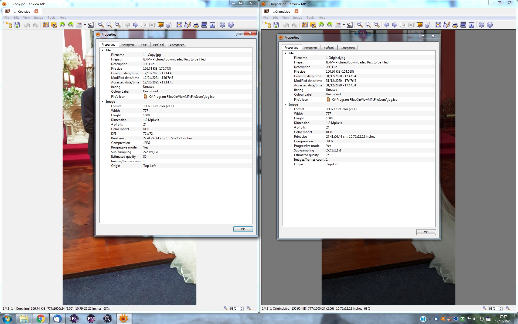Open enhance colors dropdown arrow in Copy.jpg toolbar
Screen dimensions: 518x324
pos(85,25)
